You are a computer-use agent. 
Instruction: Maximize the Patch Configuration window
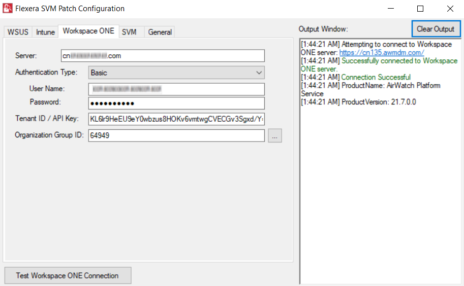420,9
